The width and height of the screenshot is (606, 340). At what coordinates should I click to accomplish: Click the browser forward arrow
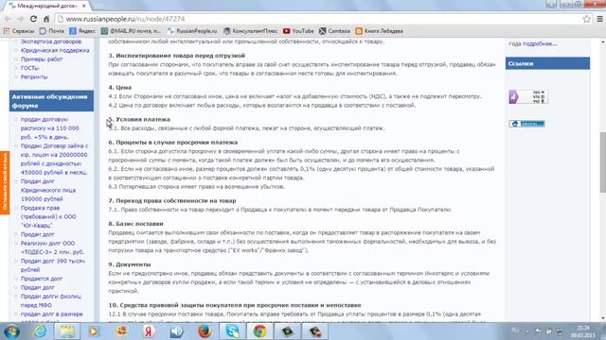pyautogui.click(x=21, y=19)
